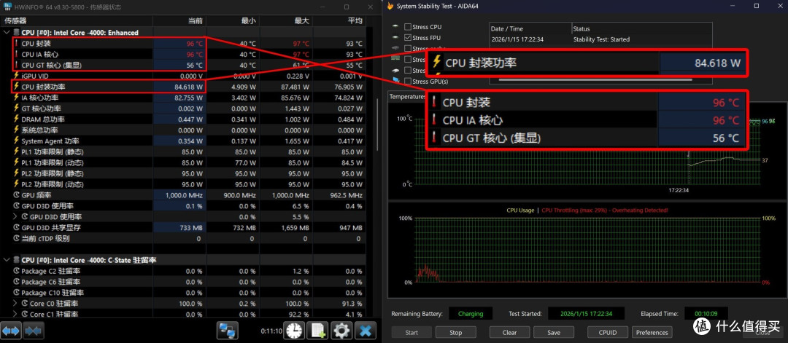Start logging with the sheet-plus icon
Viewport: 788px width, 343px height.
[318, 331]
